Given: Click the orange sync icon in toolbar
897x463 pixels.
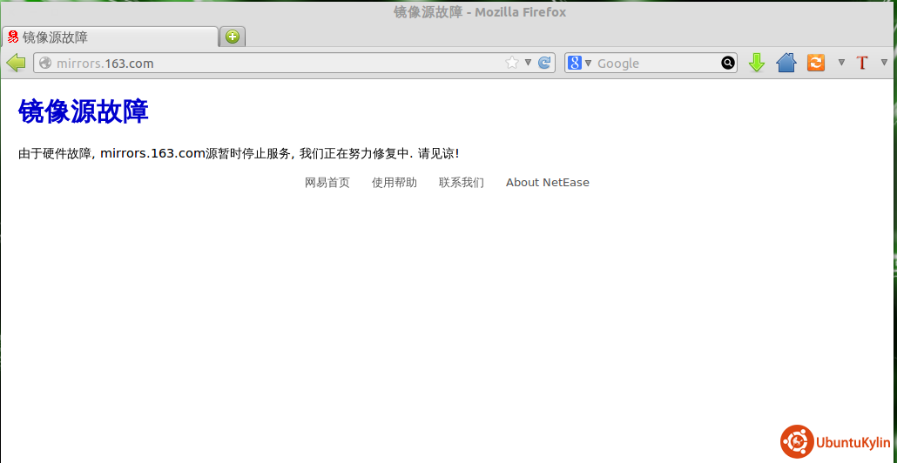Looking at the screenshot, I should pyautogui.click(x=816, y=63).
